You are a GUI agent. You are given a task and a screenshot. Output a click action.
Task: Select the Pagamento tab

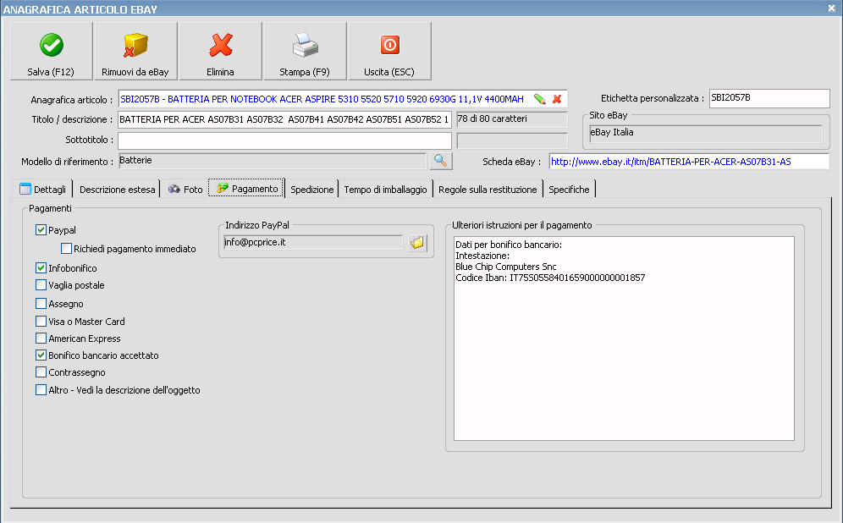tap(246, 188)
